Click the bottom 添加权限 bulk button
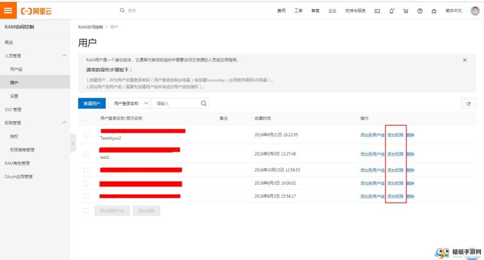The height and width of the screenshot is (260, 484). pos(146,211)
